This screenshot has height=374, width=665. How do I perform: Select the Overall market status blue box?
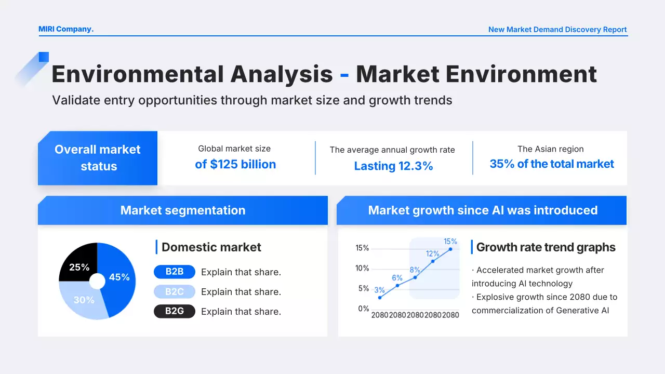point(98,158)
